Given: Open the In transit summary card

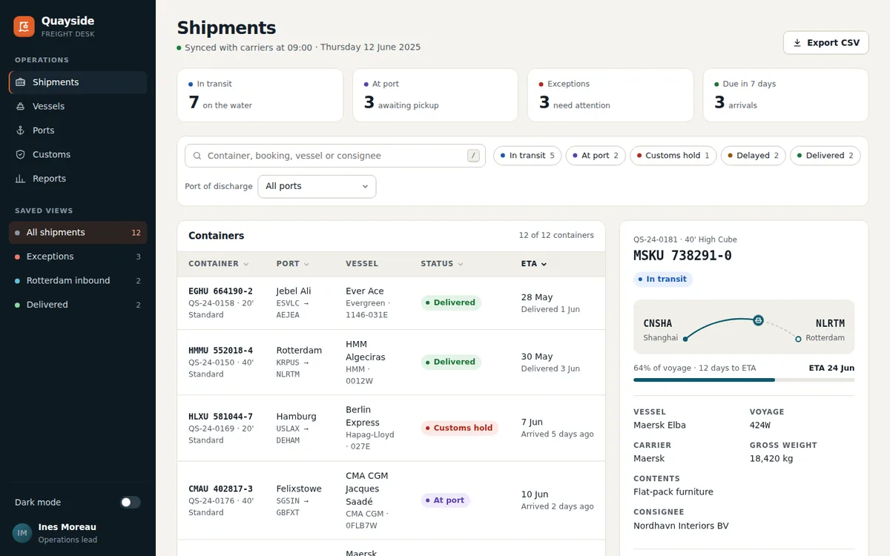Looking at the screenshot, I should [260, 95].
